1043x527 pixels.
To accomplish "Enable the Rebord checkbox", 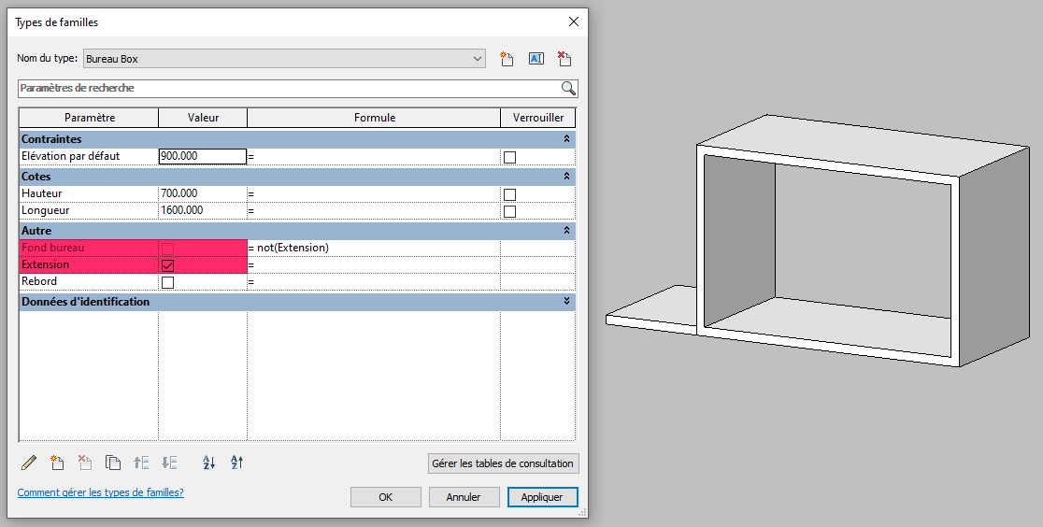I will point(168,282).
